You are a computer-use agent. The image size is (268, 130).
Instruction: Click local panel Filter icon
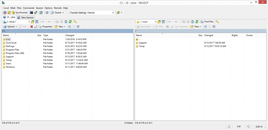coord(37,22)
